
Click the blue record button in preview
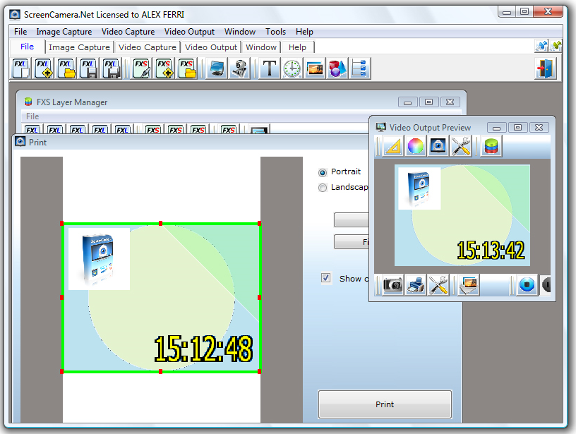point(527,285)
